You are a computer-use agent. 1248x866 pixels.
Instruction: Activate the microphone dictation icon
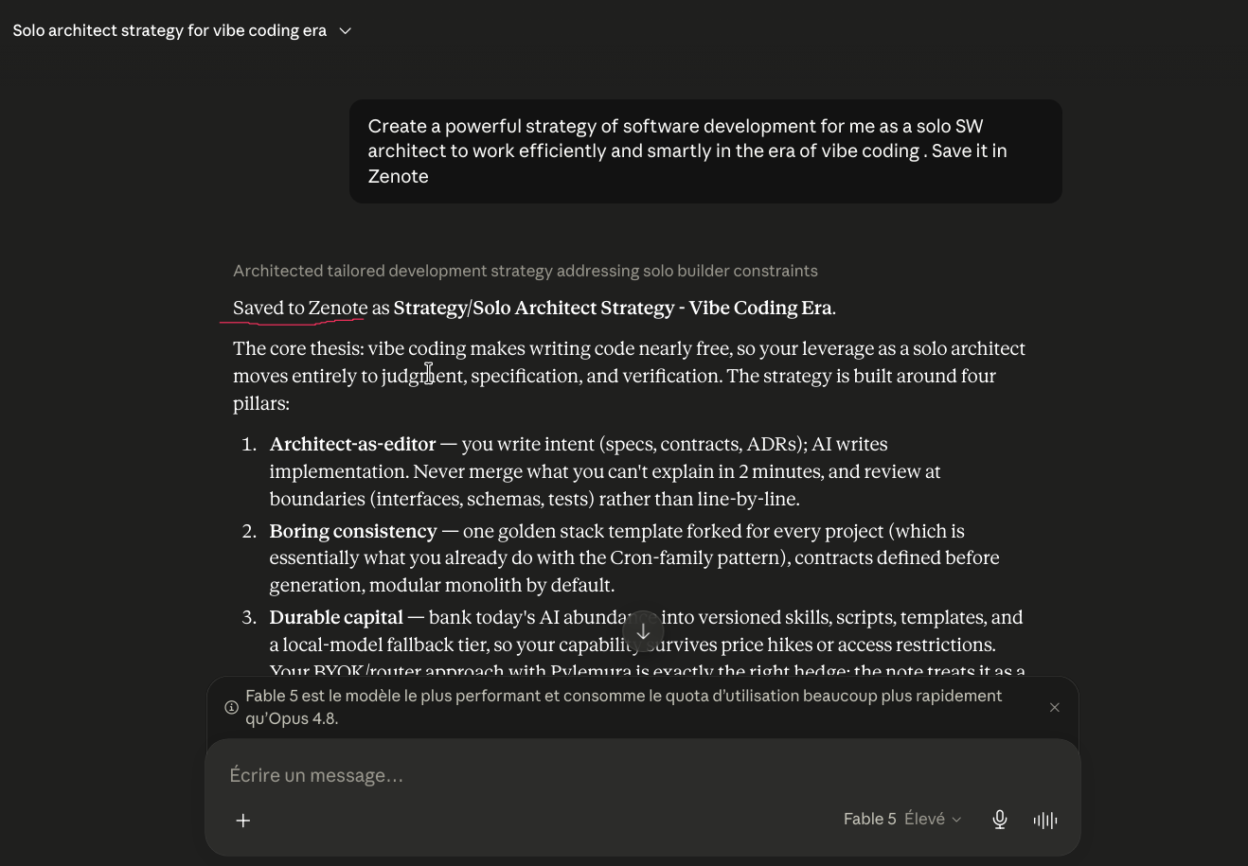[x=999, y=820]
